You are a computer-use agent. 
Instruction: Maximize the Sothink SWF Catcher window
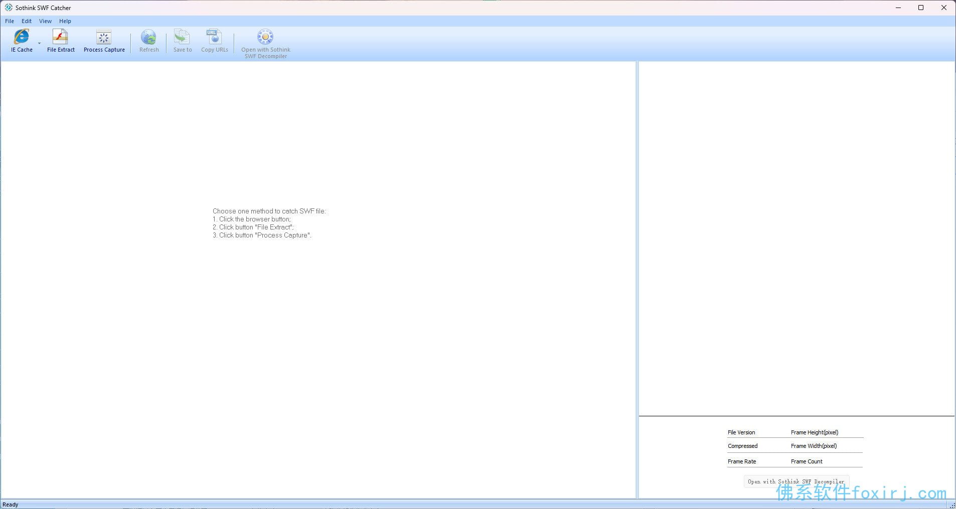[x=921, y=8]
